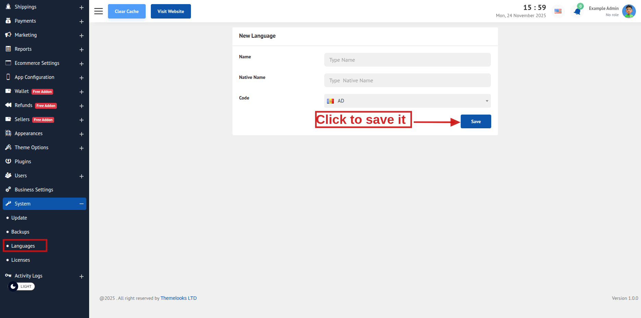Open the Themelooks LTD footer link
This screenshot has width=641, height=318.
point(179,298)
